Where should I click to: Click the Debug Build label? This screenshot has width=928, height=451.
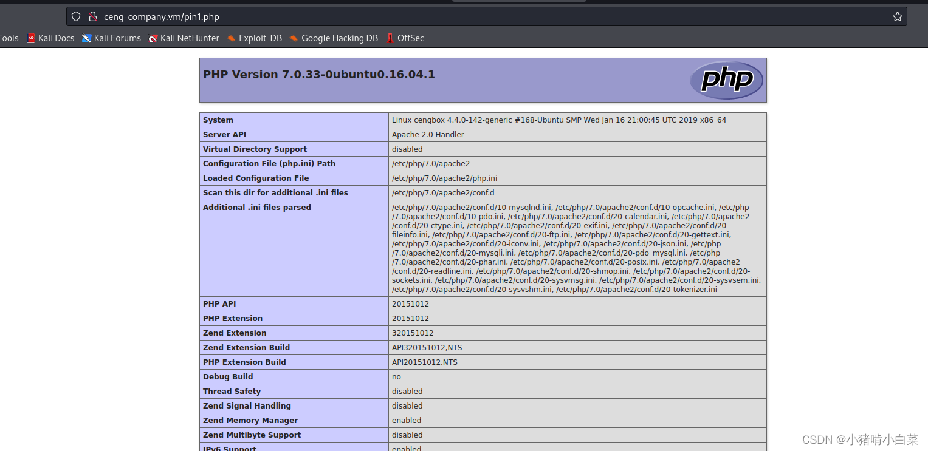click(228, 377)
